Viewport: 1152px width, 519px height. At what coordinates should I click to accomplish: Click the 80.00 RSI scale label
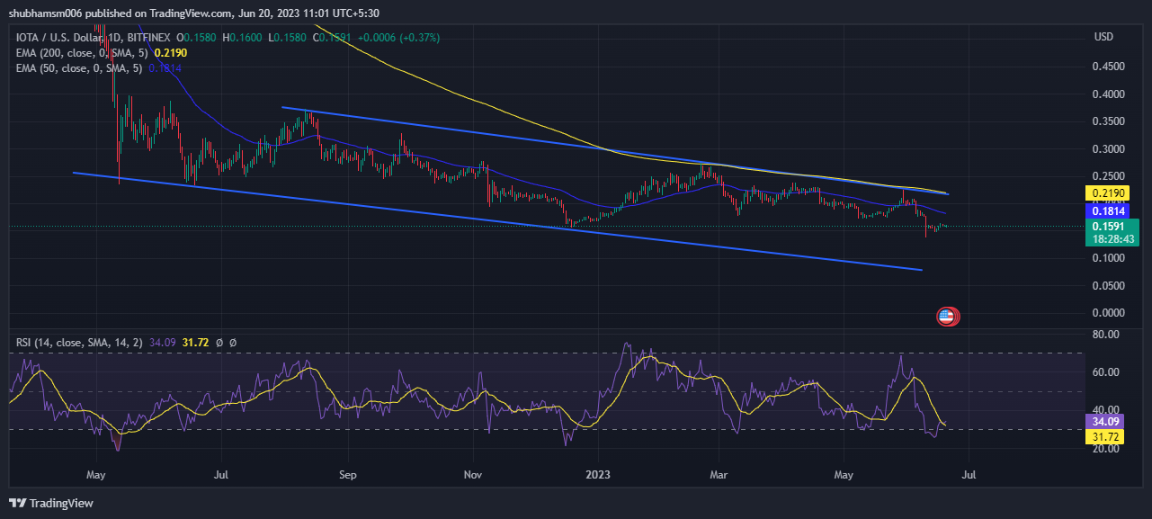tap(1105, 335)
